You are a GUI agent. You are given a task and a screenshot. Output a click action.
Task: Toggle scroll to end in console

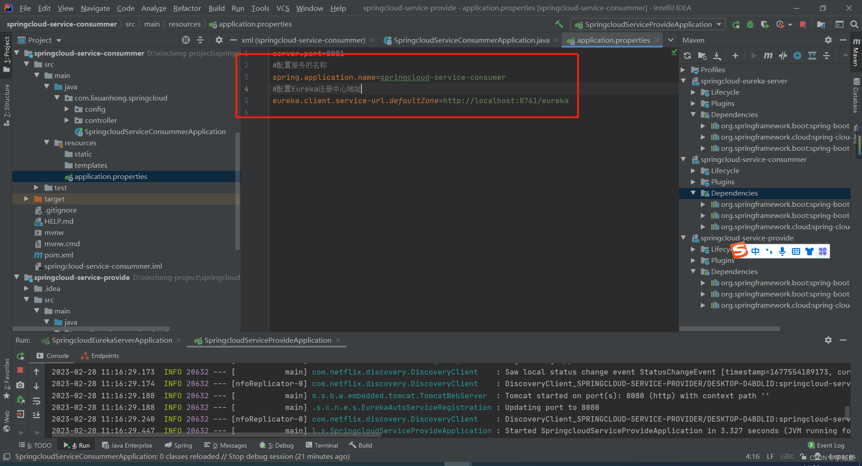pyautogui.click(x=36, y=415)
